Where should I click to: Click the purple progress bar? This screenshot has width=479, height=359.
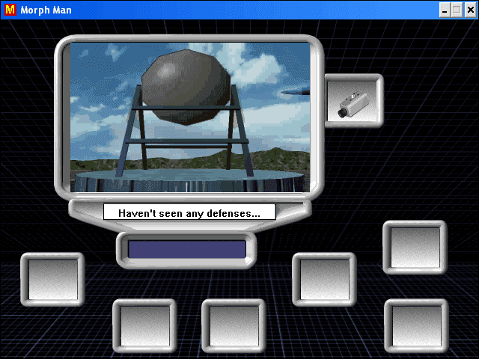point(186,249)
